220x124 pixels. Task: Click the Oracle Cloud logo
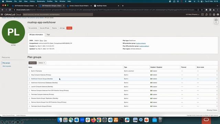click(x=13, y=14)
